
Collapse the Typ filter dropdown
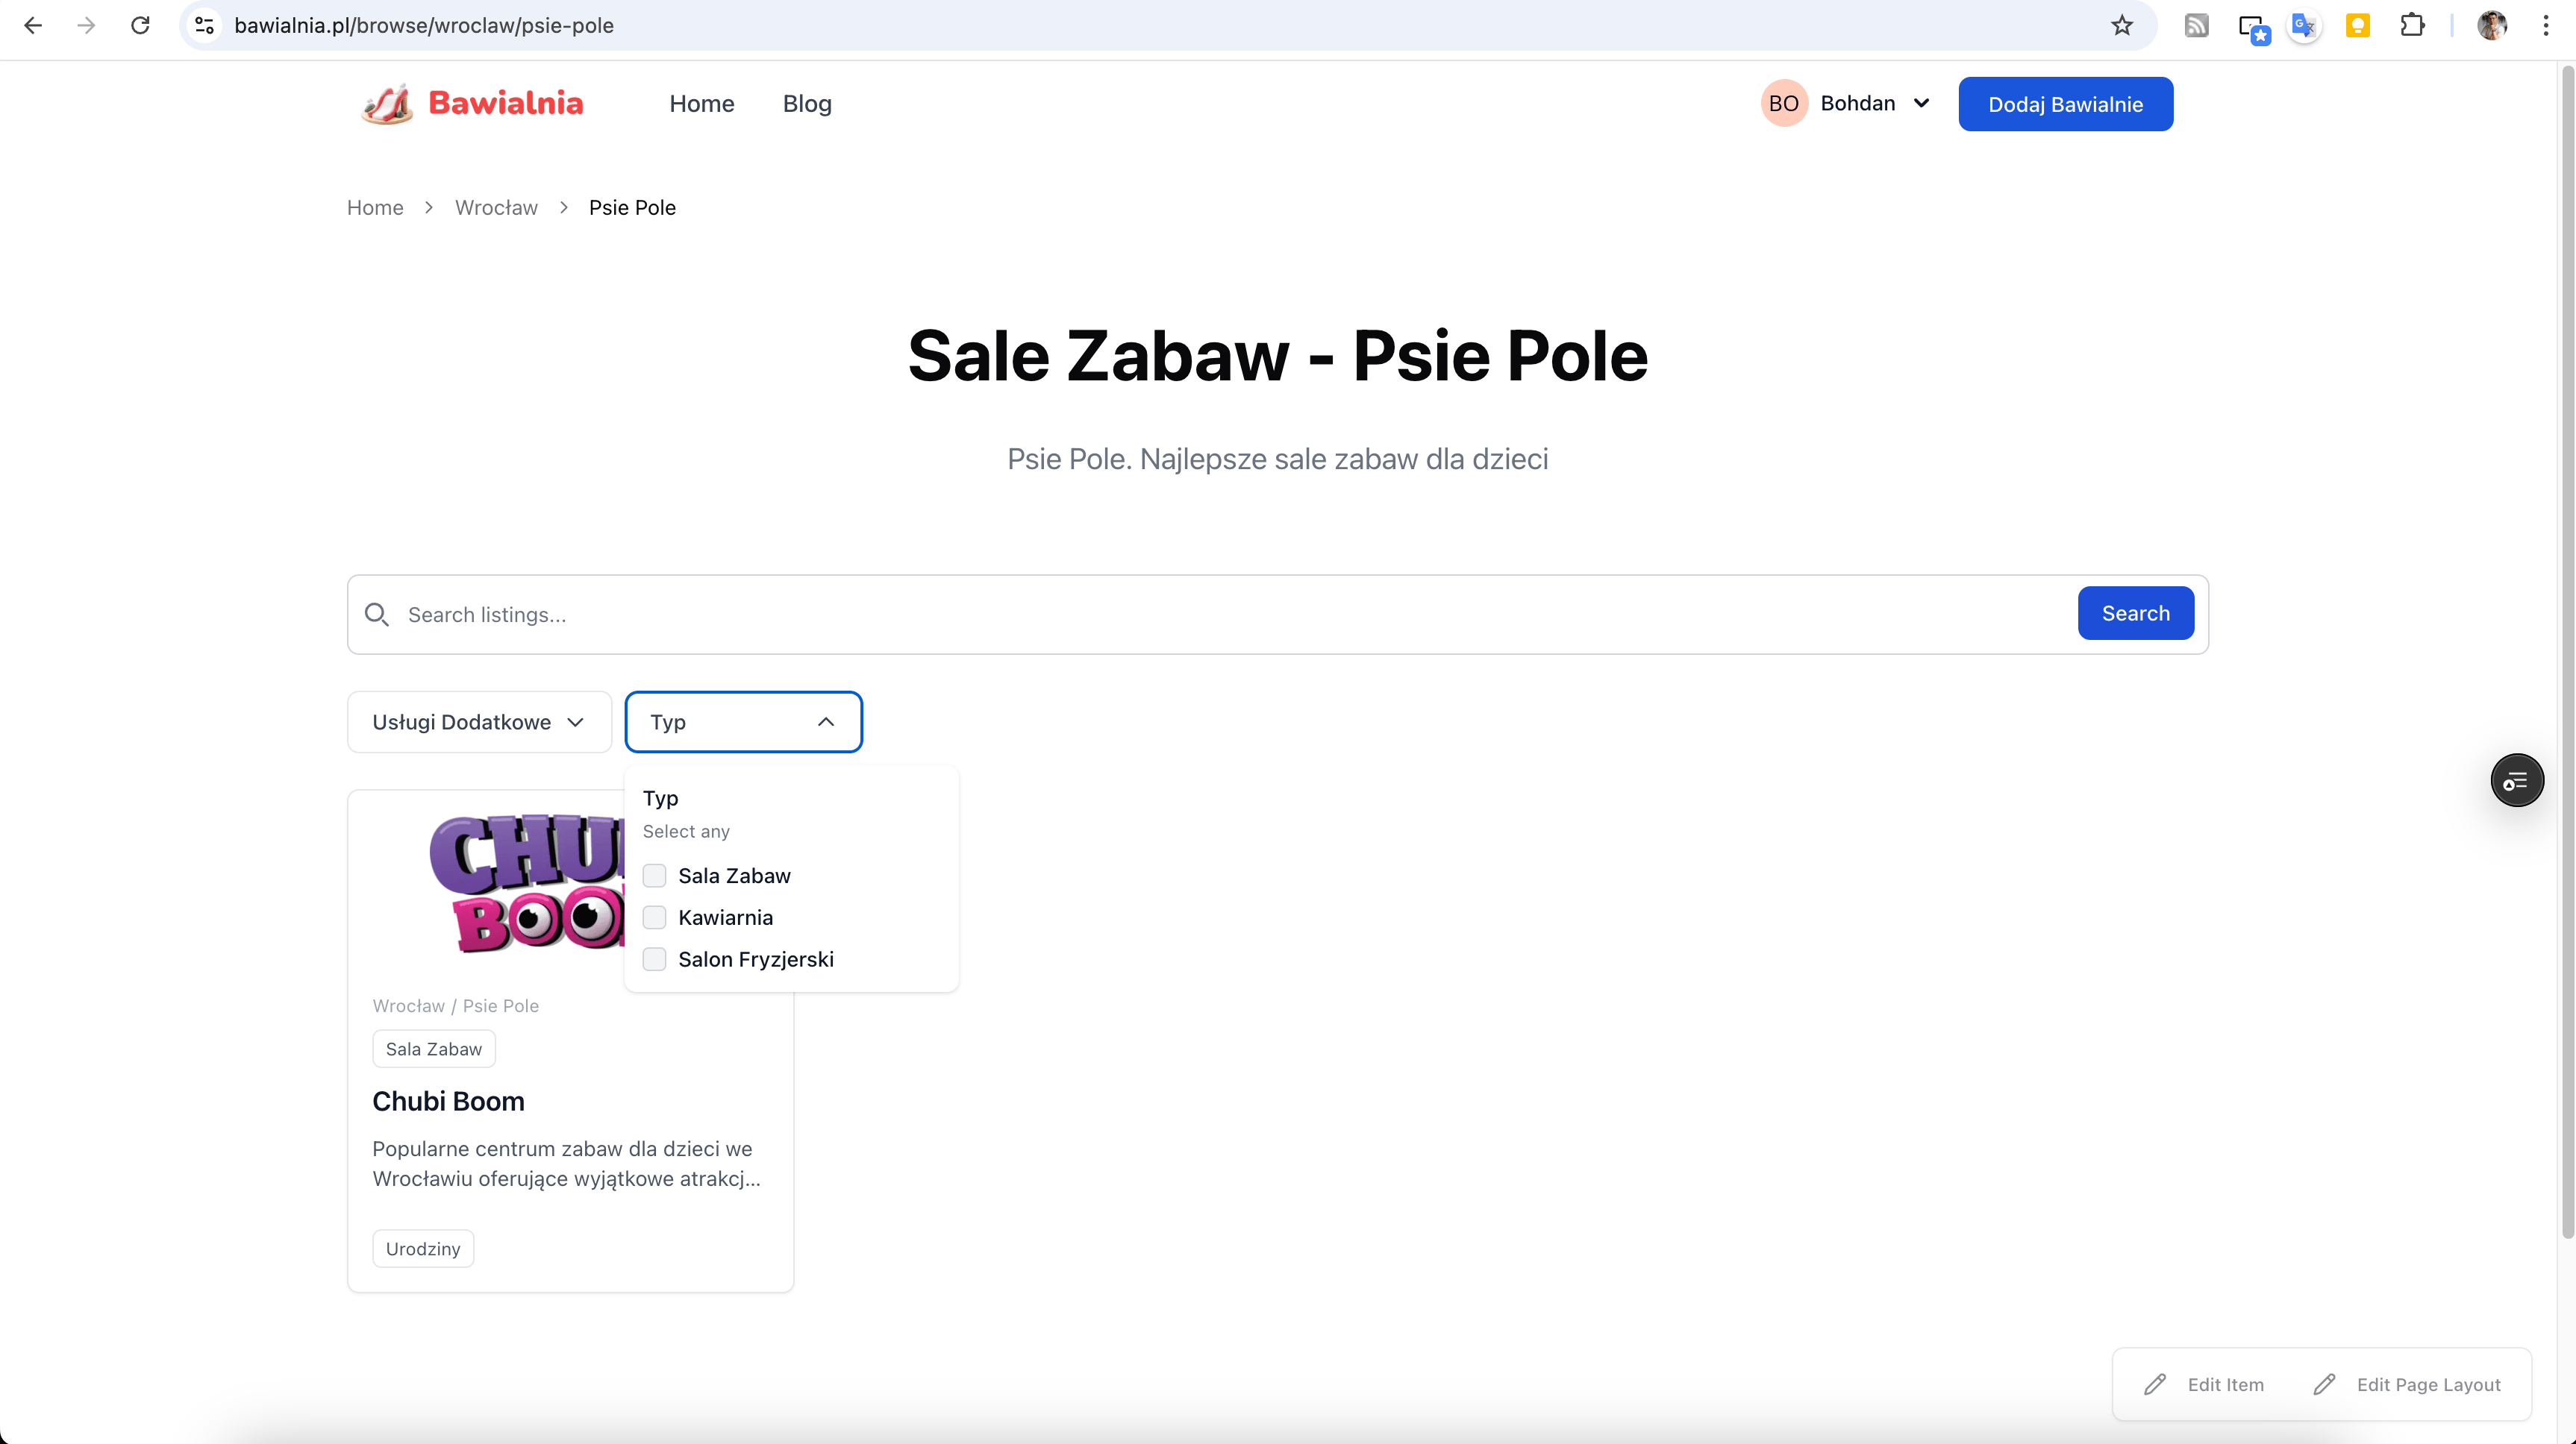pyautogui.click(x=743, y=721)
